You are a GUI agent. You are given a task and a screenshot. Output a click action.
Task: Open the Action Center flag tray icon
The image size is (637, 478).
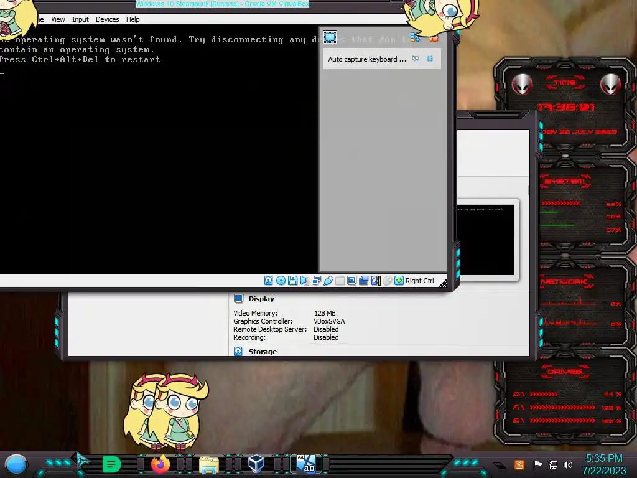coord(538,464)
